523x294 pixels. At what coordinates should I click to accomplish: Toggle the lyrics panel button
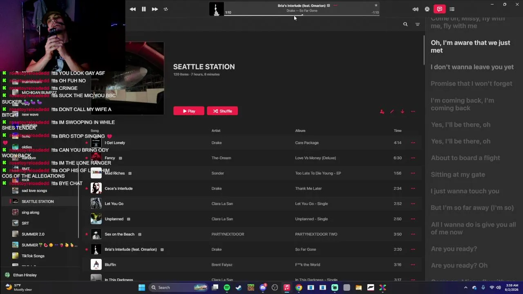tap(440, 9)
